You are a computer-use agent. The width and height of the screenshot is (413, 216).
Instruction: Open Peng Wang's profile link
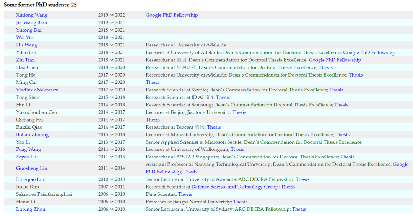click(28, 150)
